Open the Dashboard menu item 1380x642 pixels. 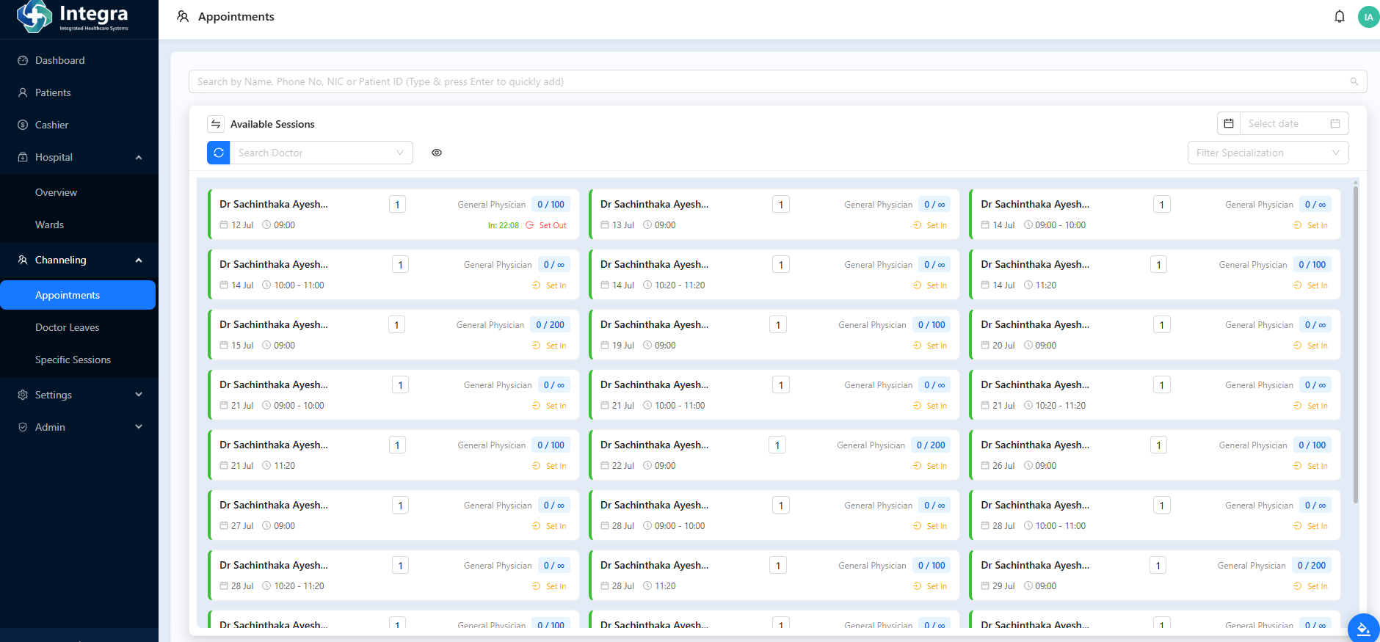[x=79, y=60]
